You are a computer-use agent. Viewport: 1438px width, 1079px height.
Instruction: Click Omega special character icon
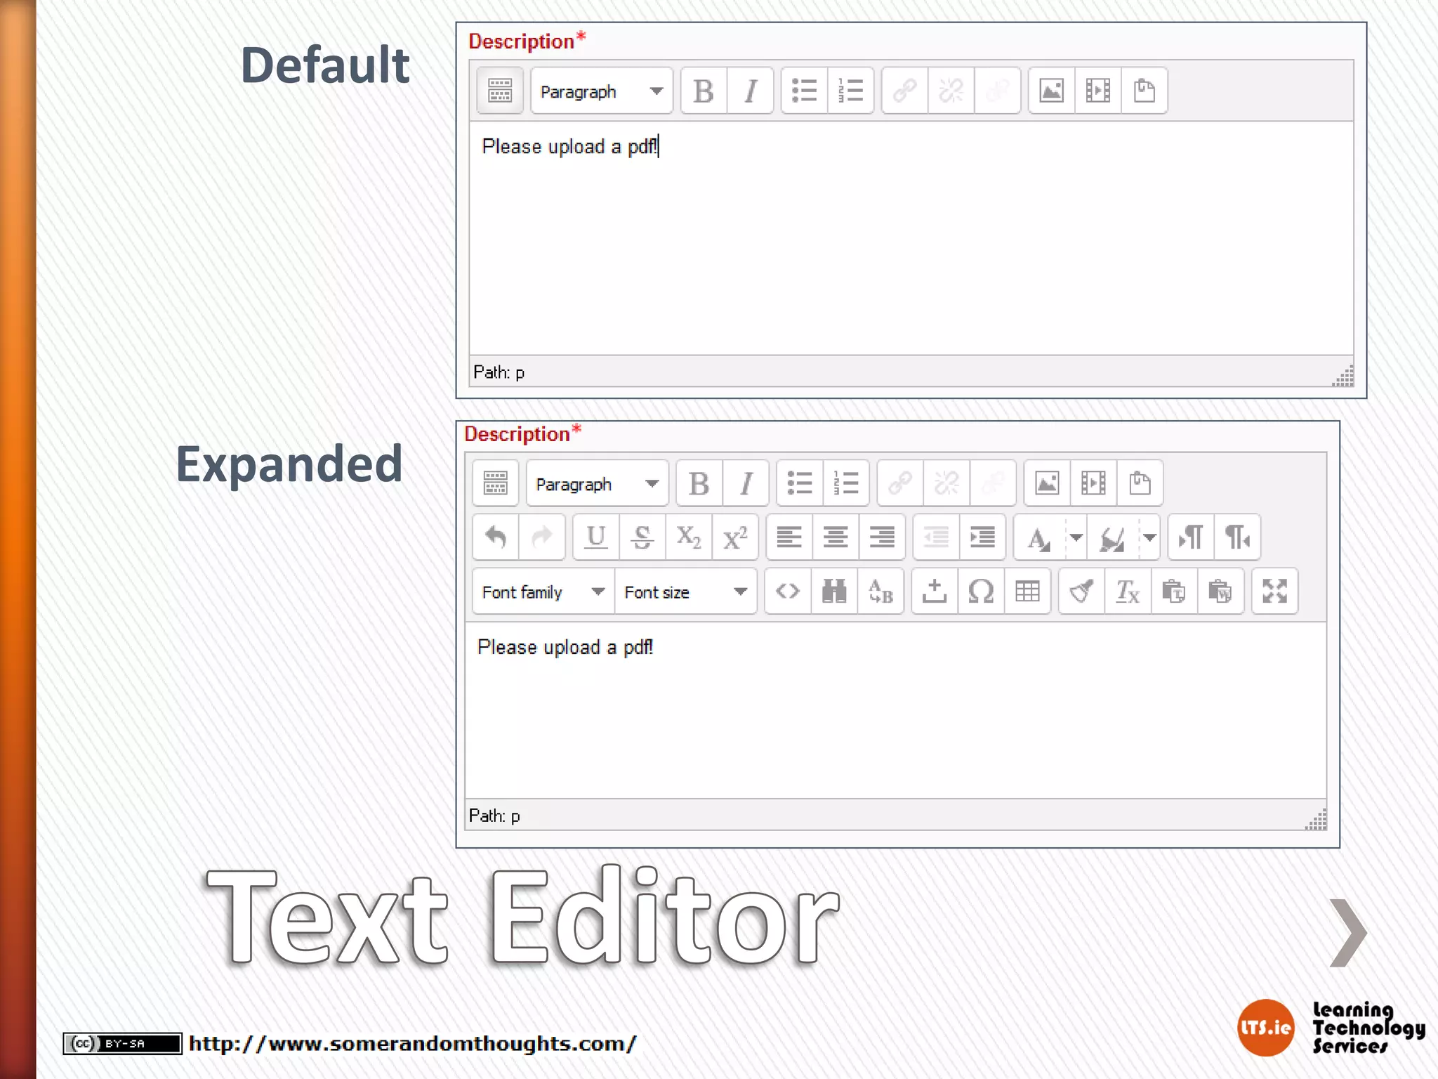tap(981, 591)
